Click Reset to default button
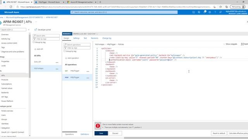 [219, 133]
